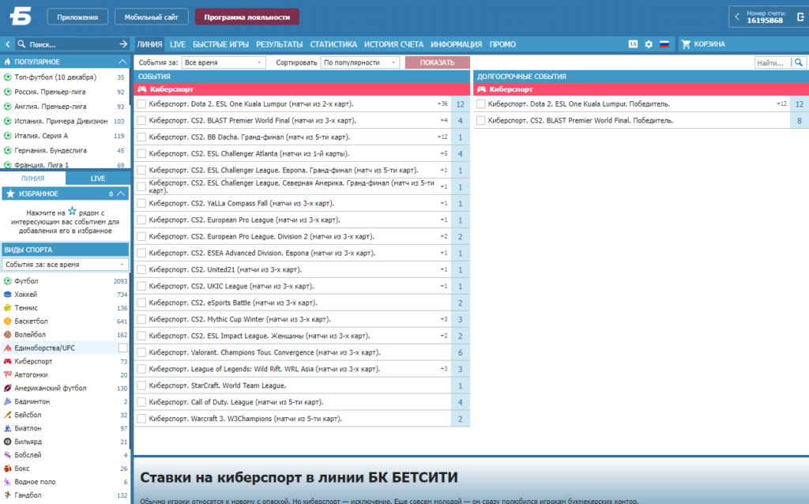The height and width of the screenshot is (504, 809).
Task: Click the Программа лояльности button
Action: pos(247,17)
